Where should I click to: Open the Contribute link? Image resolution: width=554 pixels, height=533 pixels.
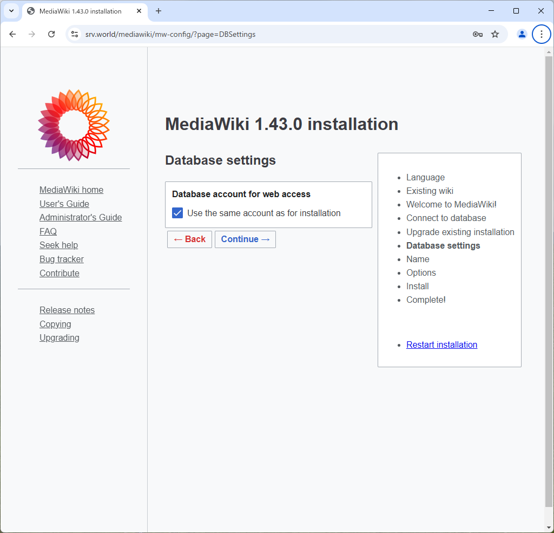coord(60,274)
